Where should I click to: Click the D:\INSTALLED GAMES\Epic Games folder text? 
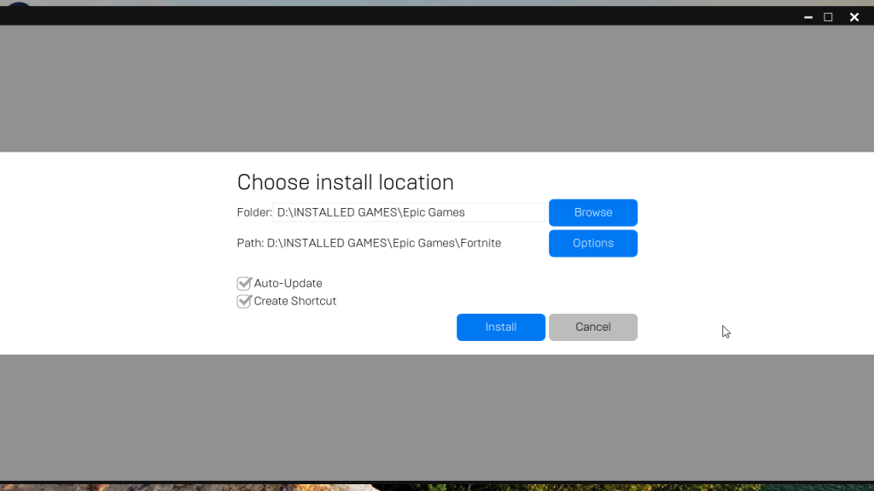(370, 212)
